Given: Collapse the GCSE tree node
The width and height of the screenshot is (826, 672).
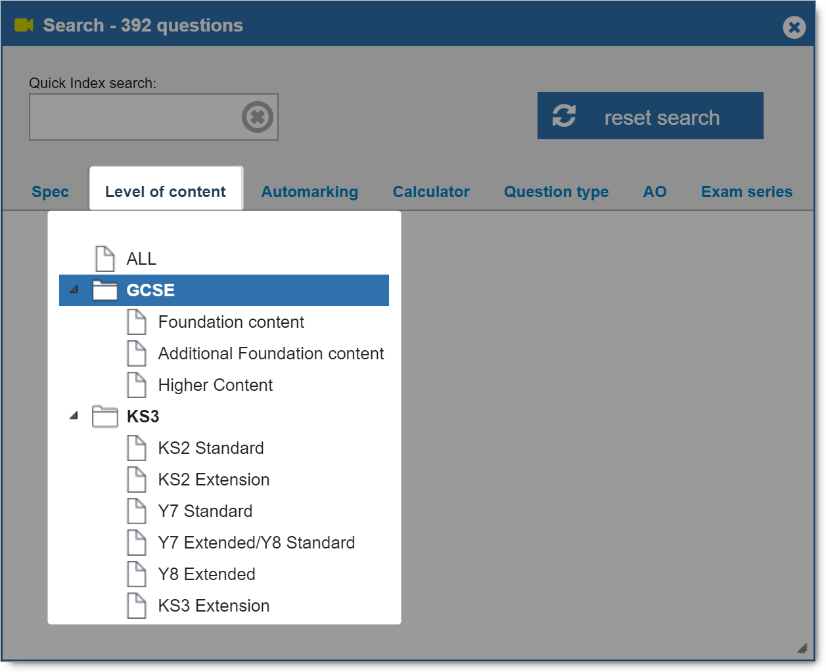Looking at the screenshot, I should click(x=74, y=290).
